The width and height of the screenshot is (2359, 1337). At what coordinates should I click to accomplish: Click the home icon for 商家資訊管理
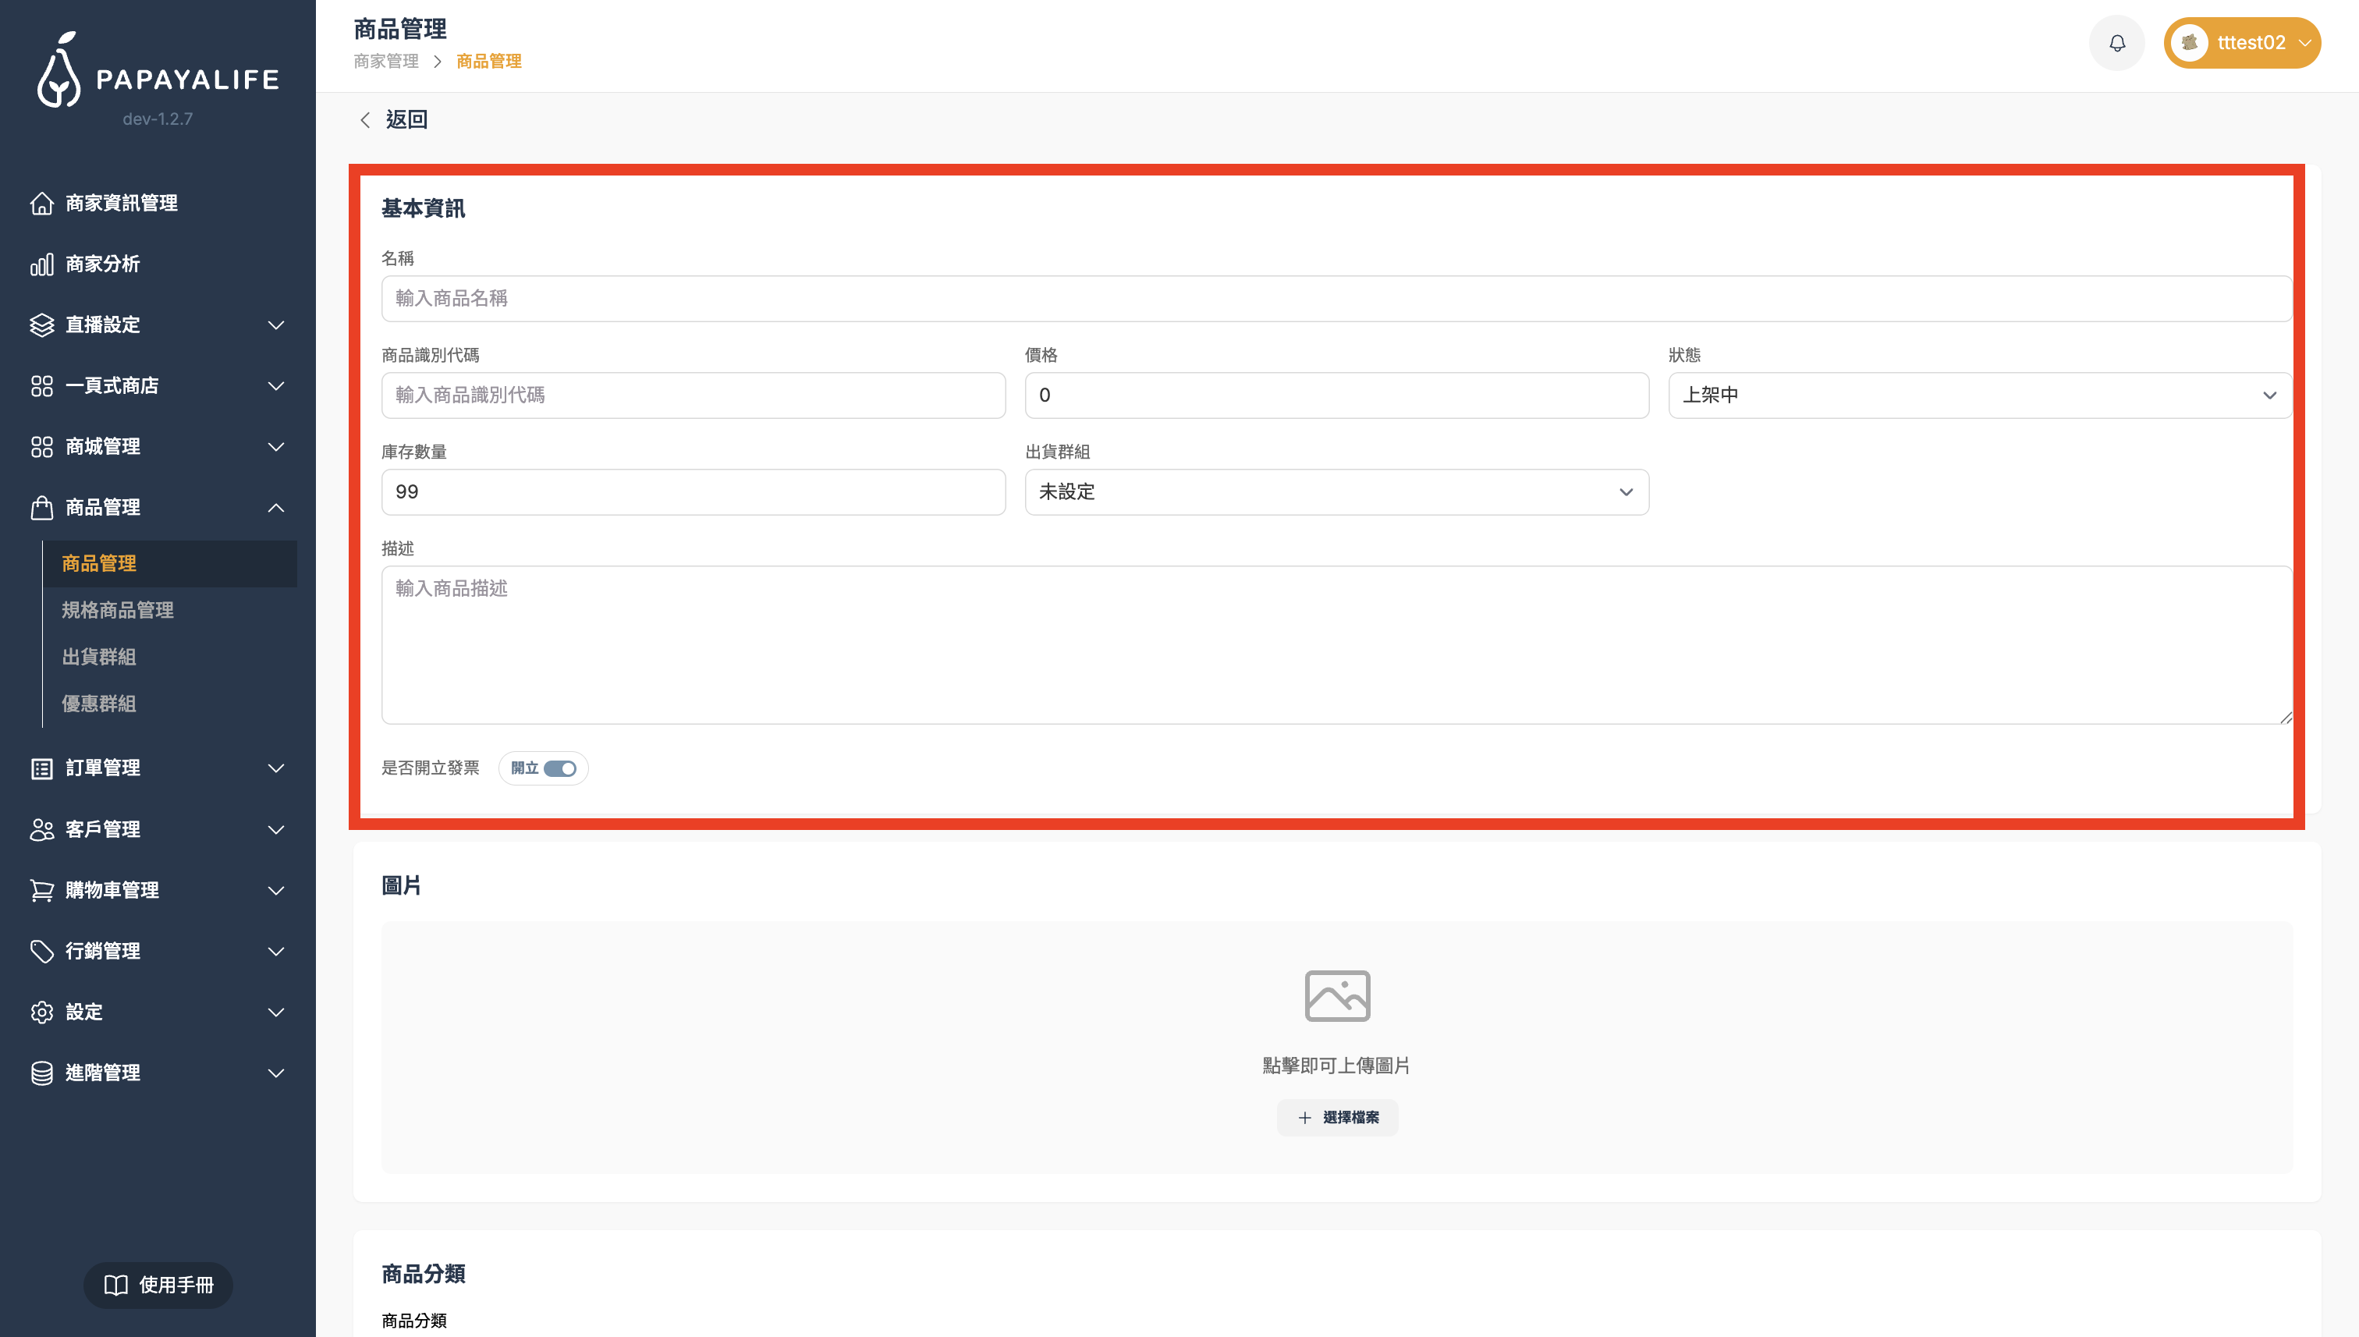pos(41,203)
